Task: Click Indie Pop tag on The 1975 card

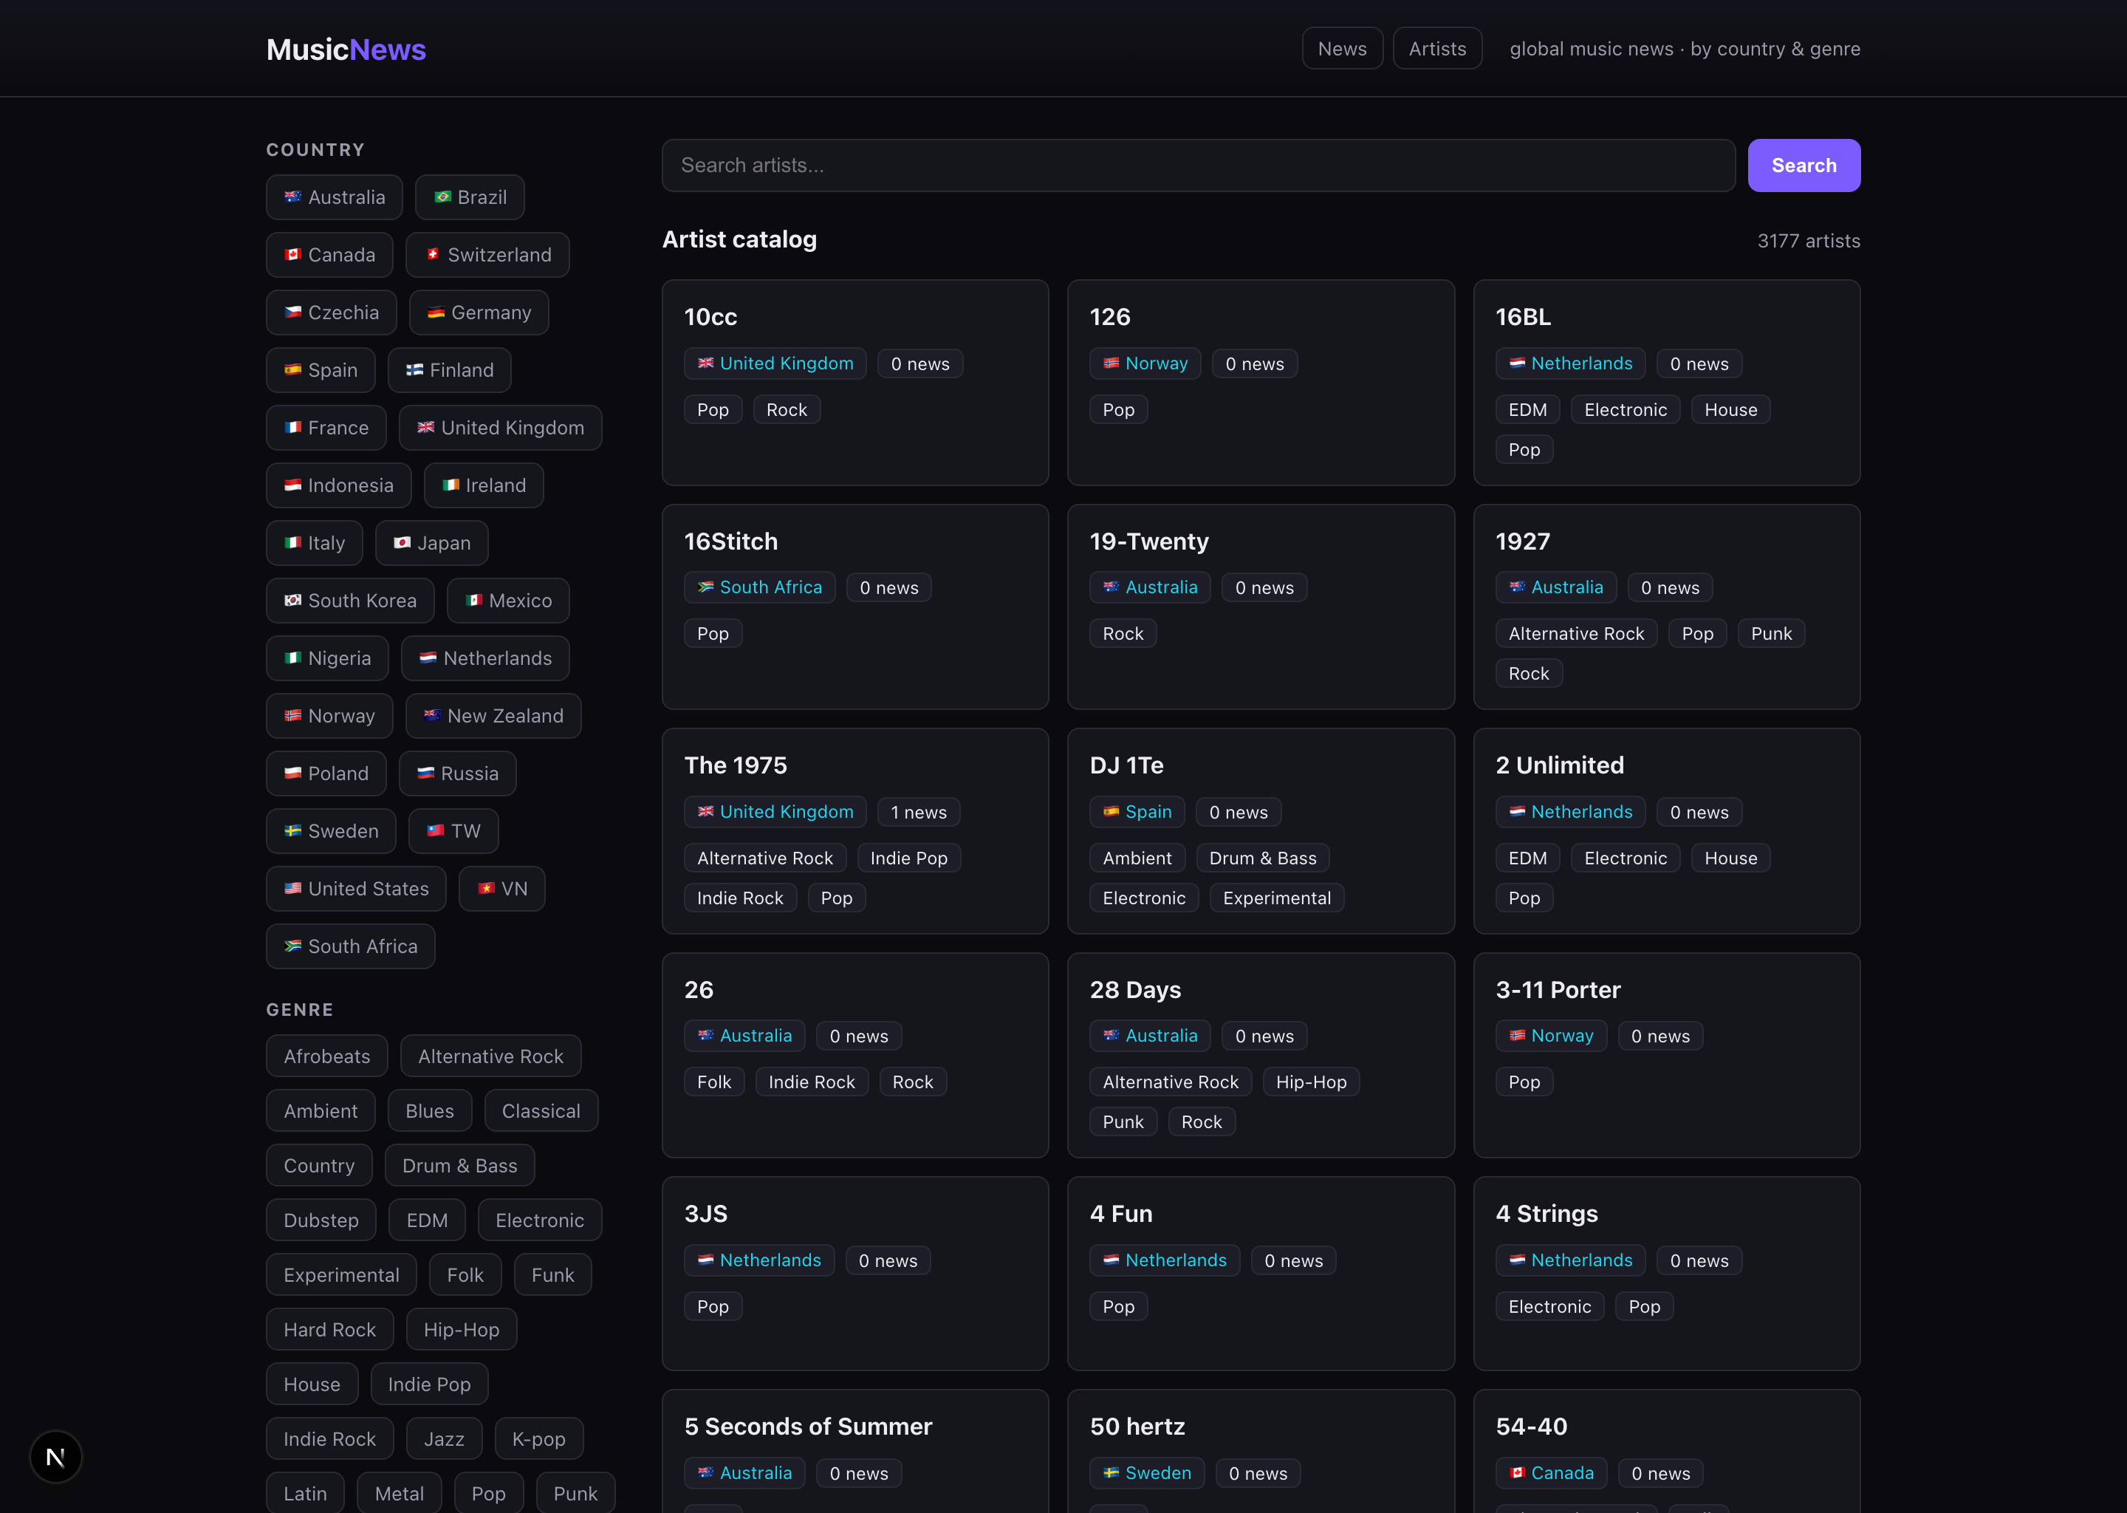Action: coord(908,858)
